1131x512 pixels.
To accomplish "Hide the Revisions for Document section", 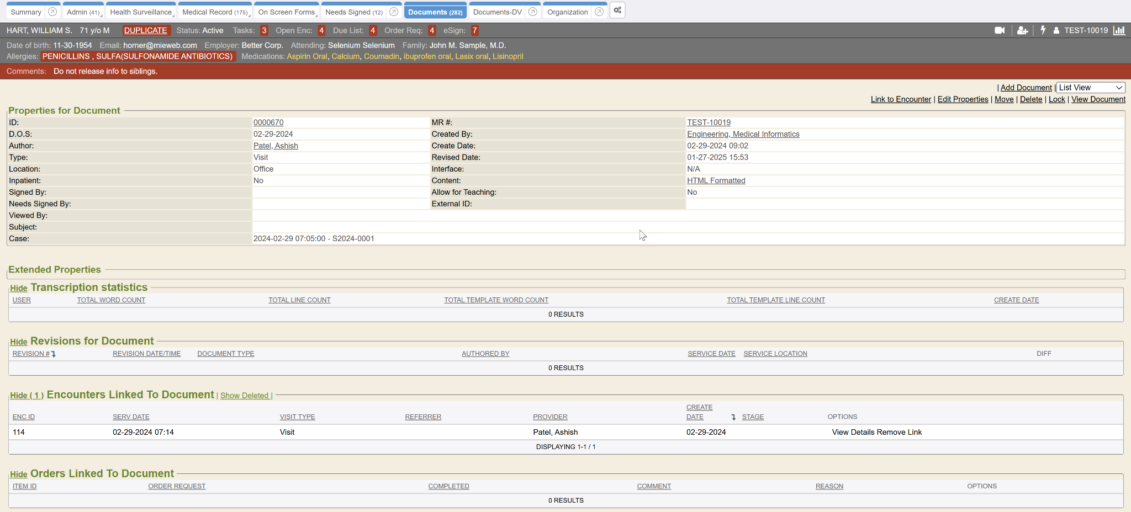I will [18, 342].
